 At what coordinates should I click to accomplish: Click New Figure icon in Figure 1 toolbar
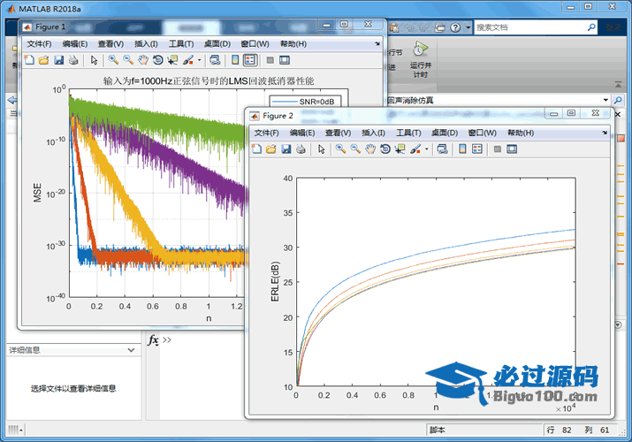(29, 60)
